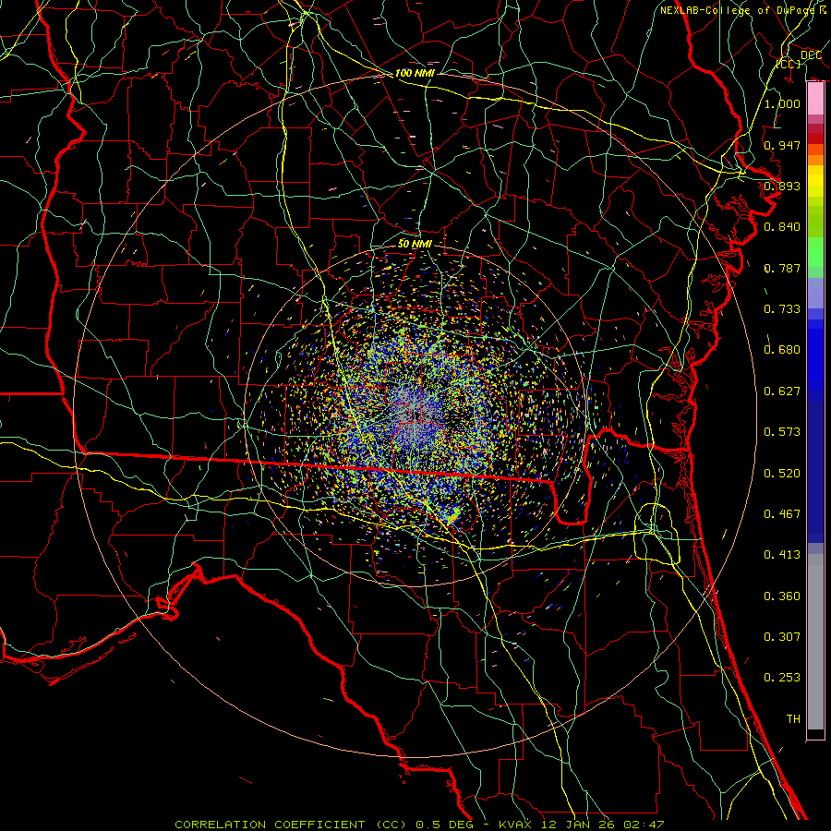
Task: Select the 0.733 legend value
Action: point(782,309)
